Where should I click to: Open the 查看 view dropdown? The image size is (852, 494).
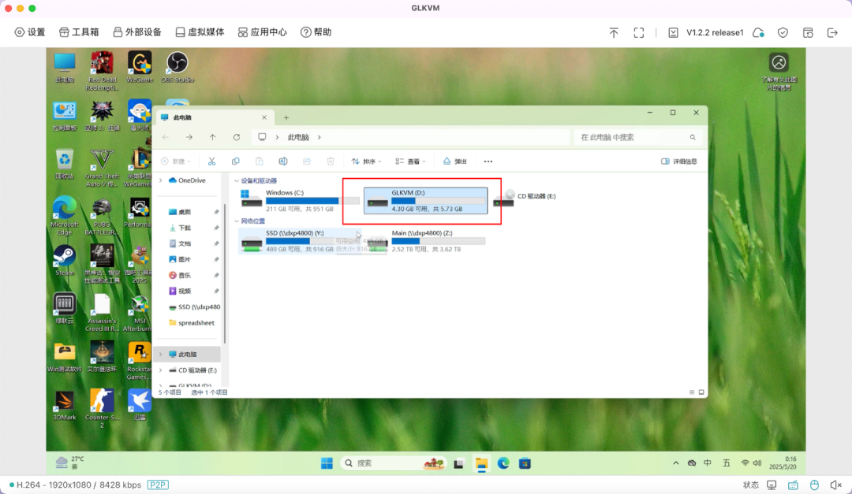click(x=410, y=162)
